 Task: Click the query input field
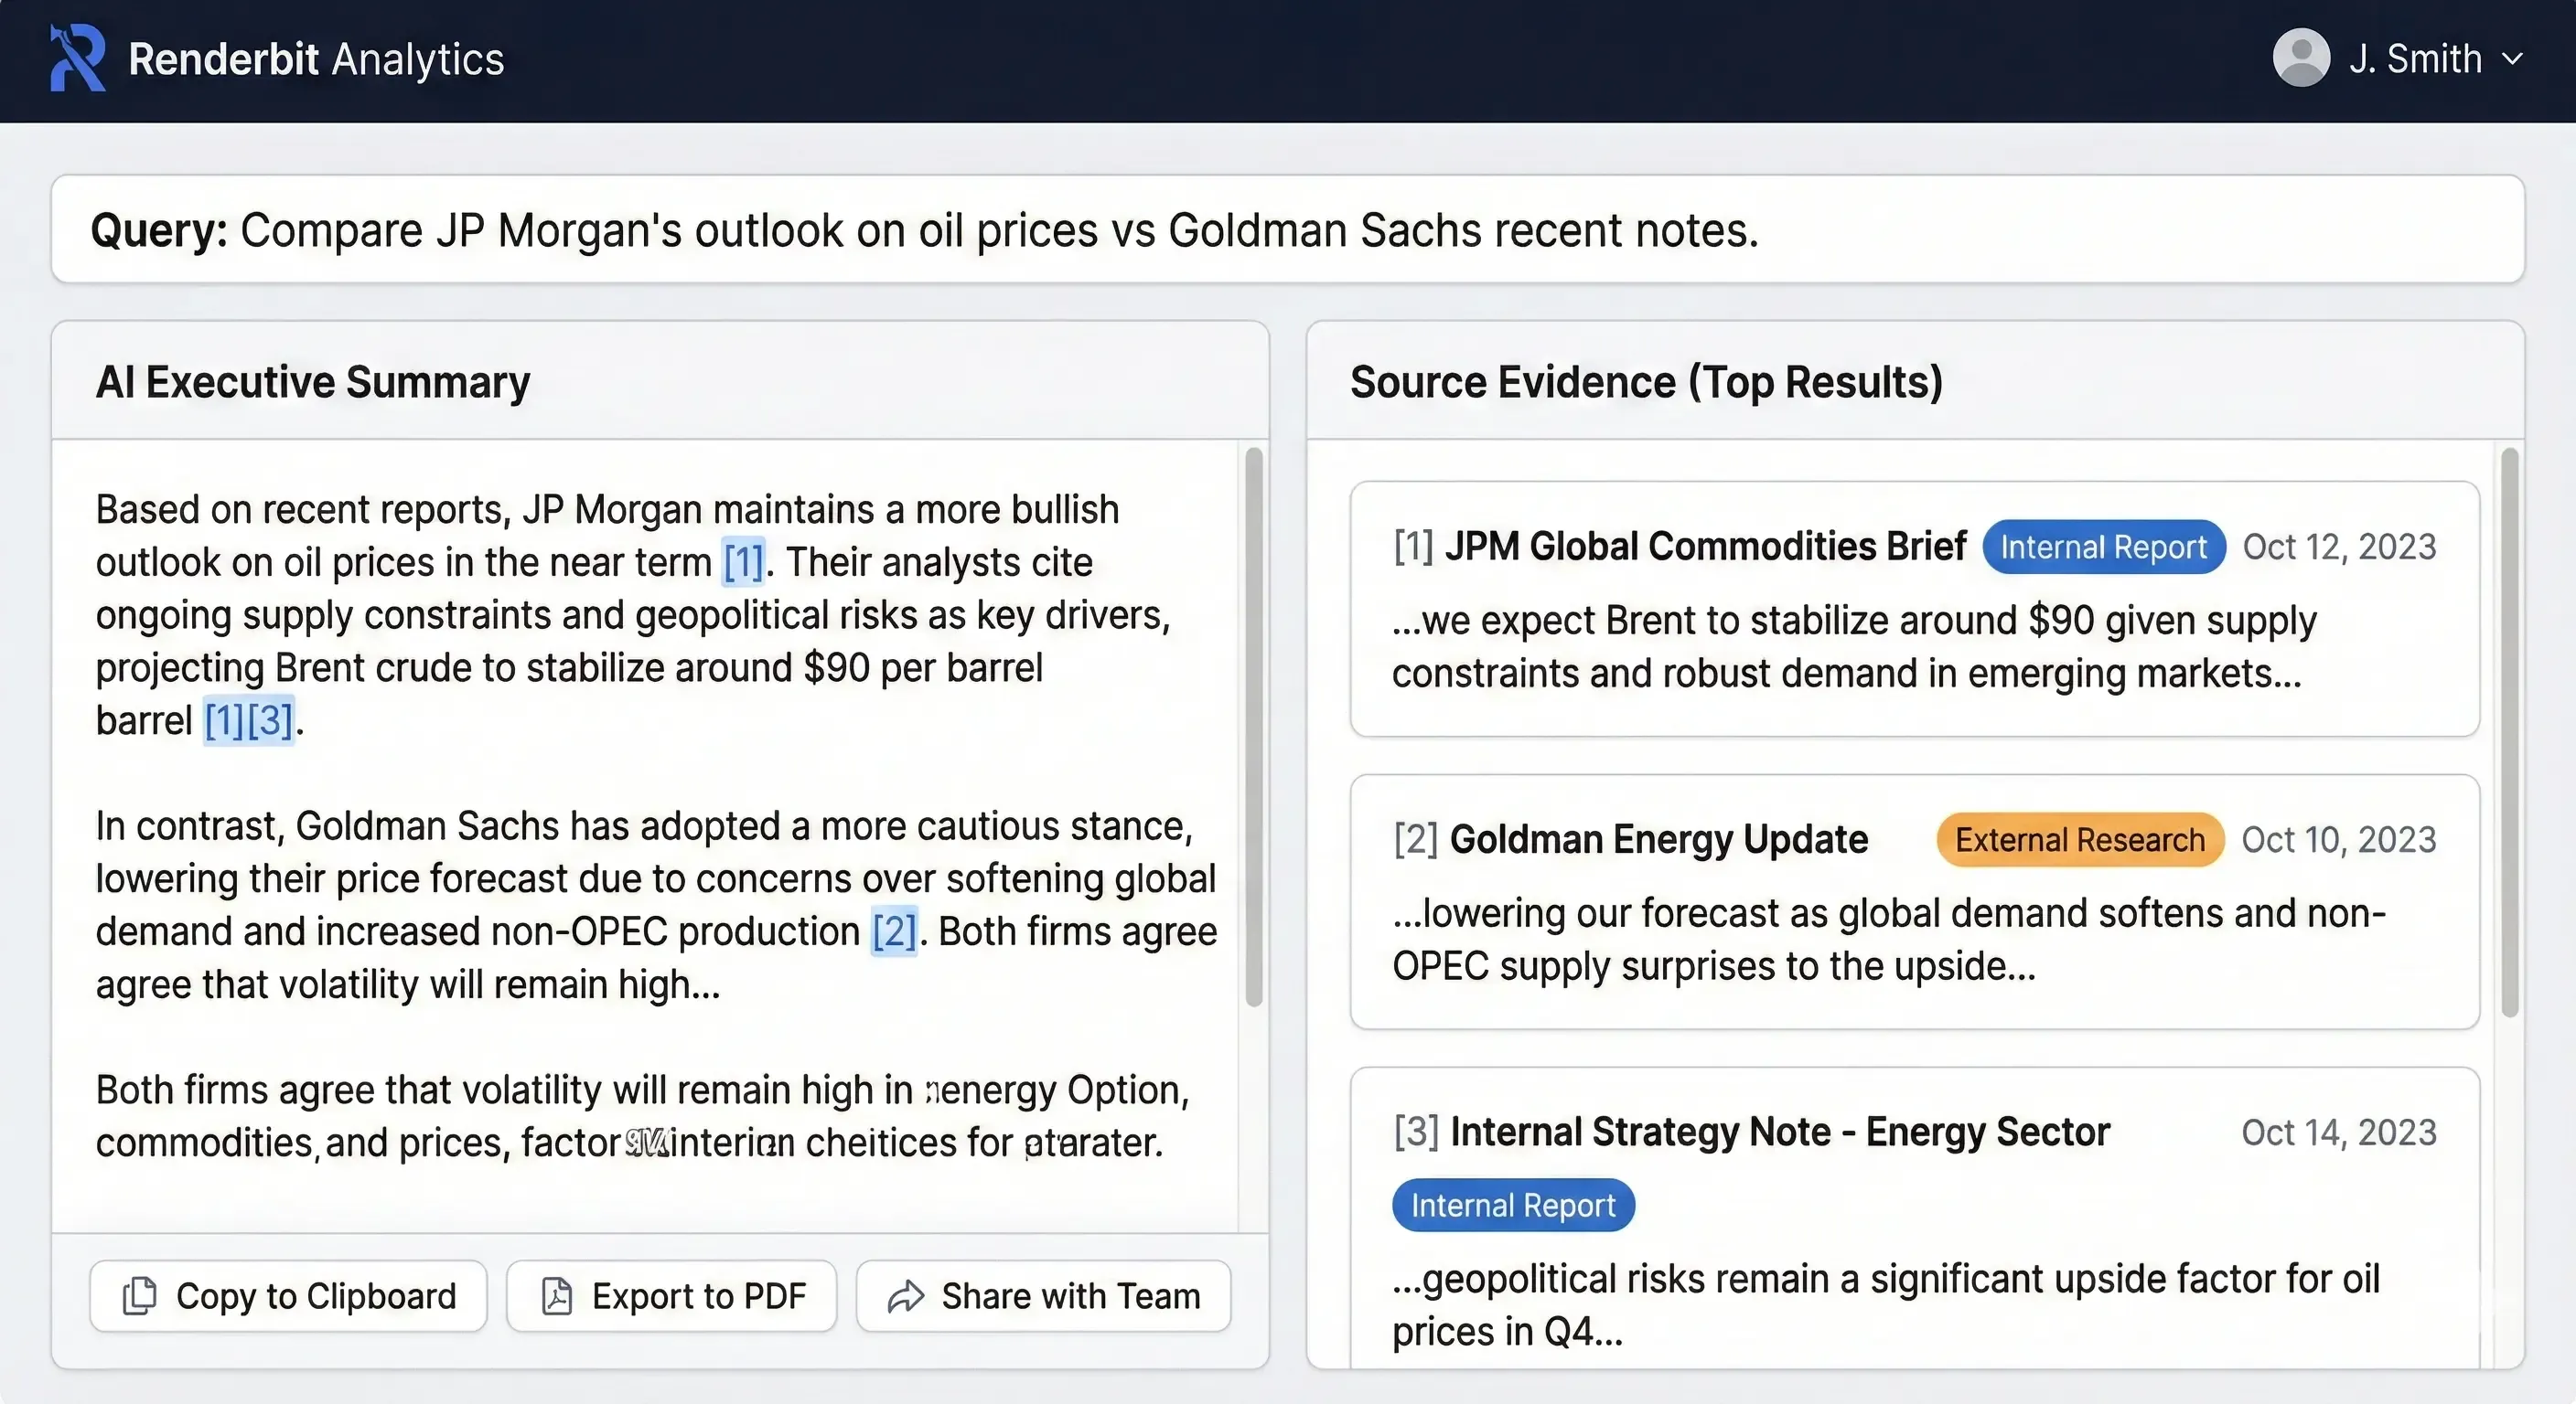point(1287,229)
